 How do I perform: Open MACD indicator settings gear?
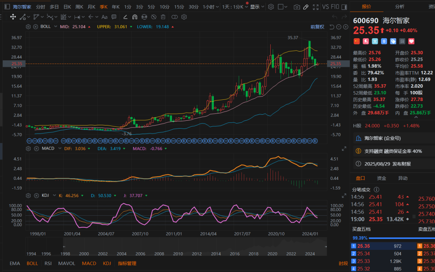pyautogui.click(x=28, y=148)
